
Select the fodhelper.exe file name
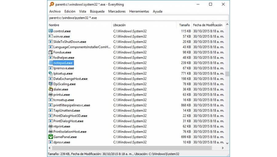click(64, 58)
